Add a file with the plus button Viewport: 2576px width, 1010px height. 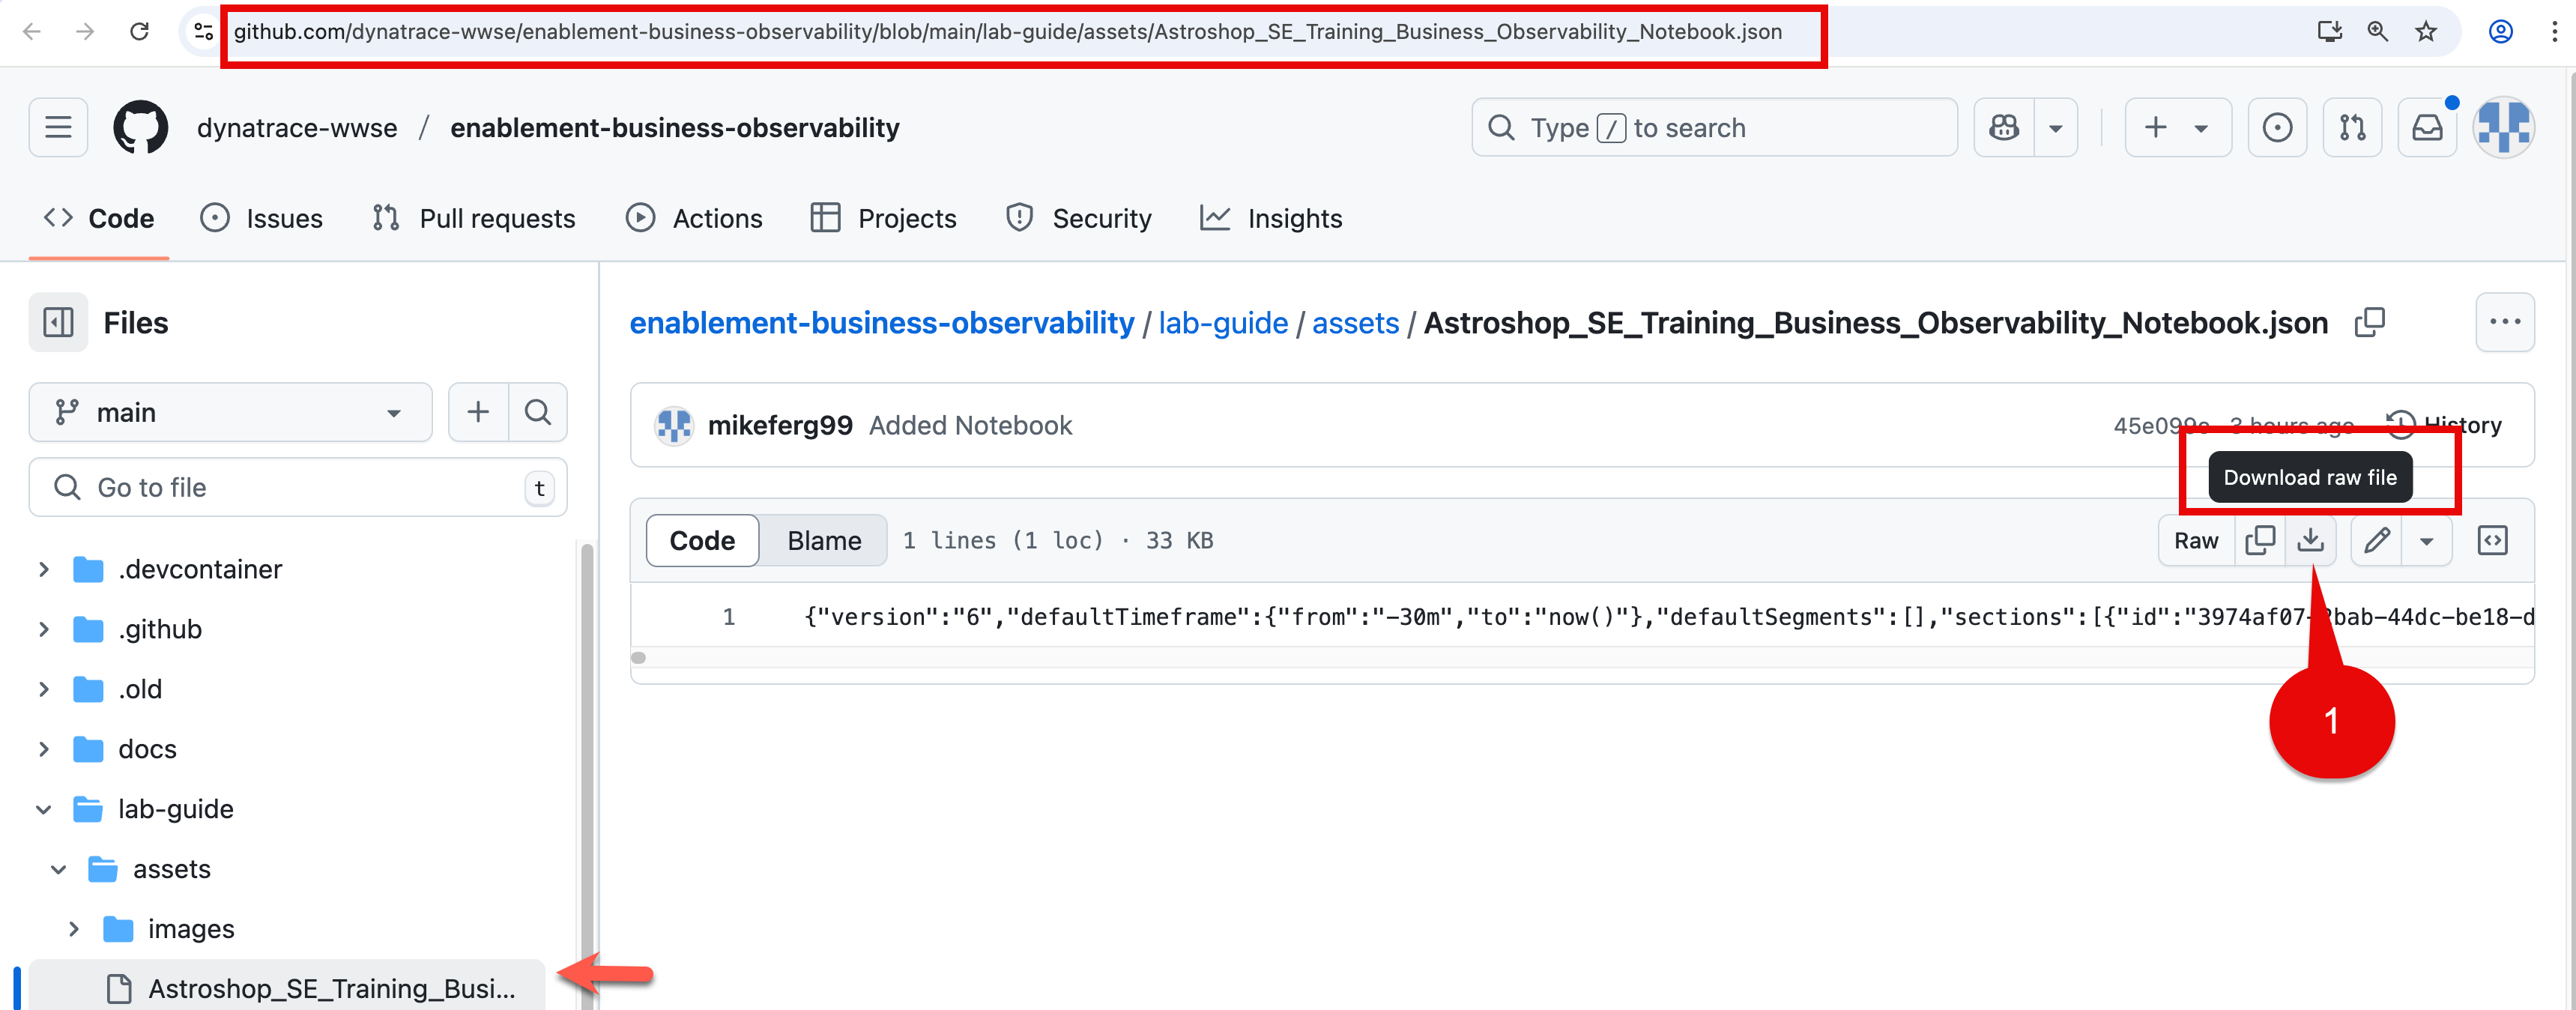[478, 412]
